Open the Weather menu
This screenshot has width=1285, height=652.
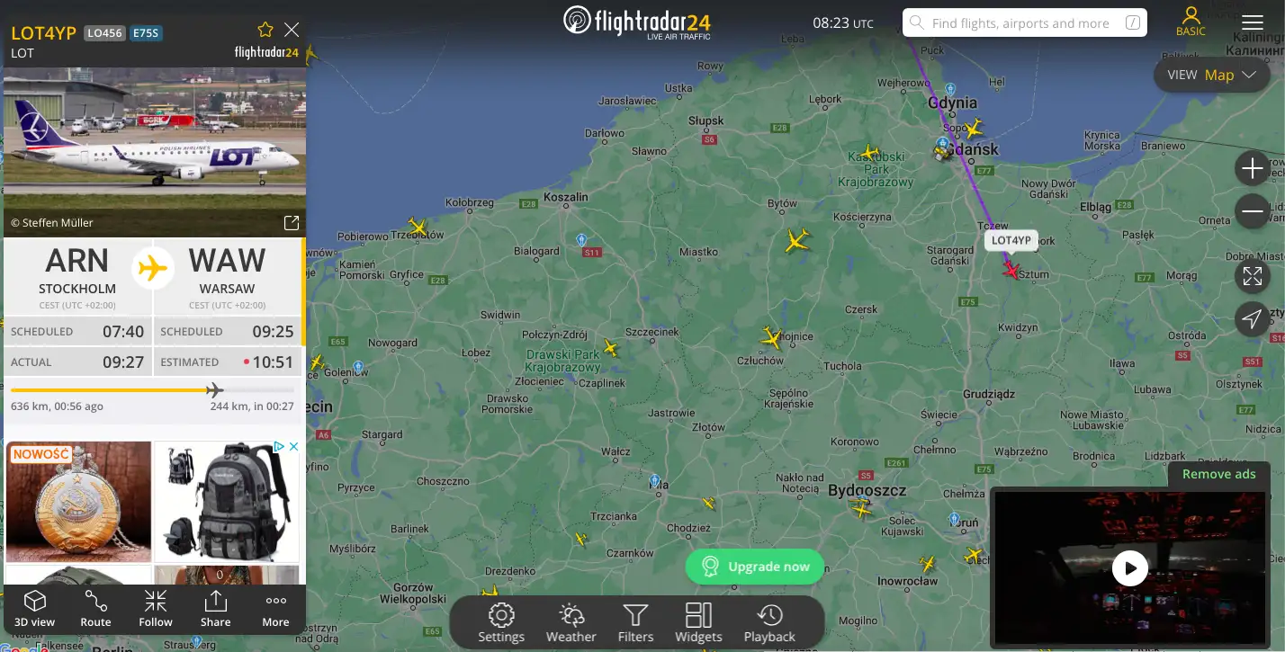[571, 623]
